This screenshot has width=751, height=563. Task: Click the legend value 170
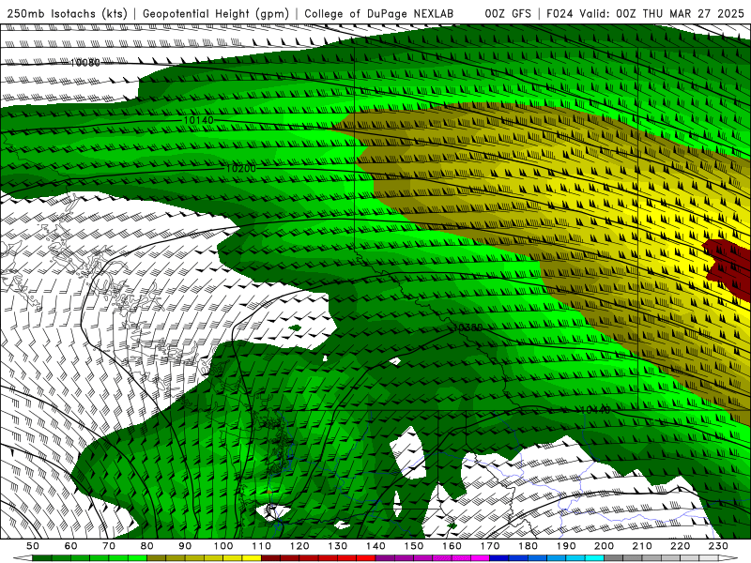click(x=490, y=546)
